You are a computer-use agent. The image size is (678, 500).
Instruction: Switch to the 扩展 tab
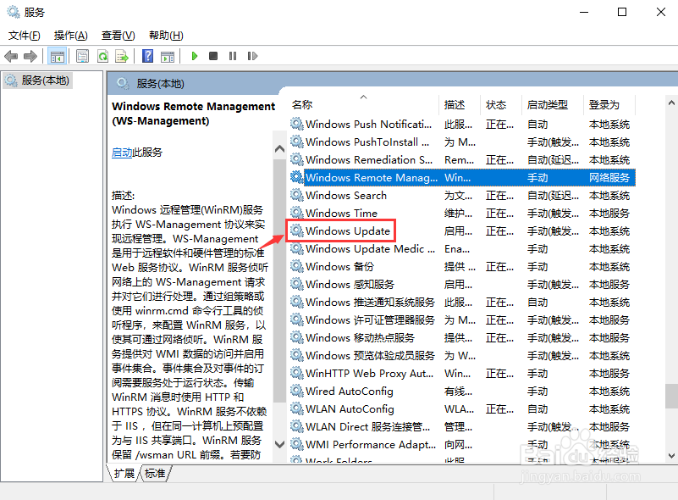coord(124,474)
